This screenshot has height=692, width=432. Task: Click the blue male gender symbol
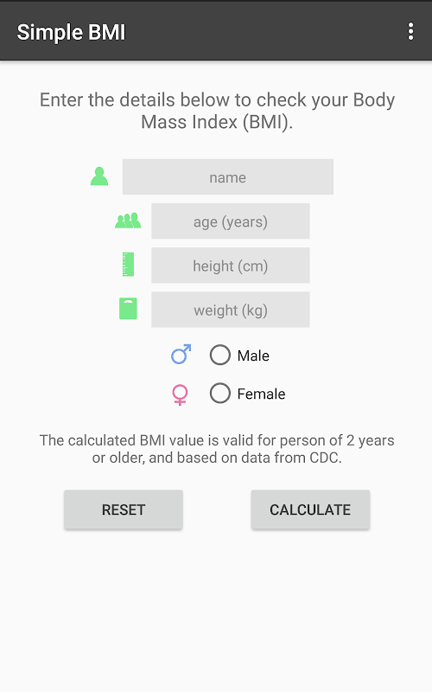point(181,354)
